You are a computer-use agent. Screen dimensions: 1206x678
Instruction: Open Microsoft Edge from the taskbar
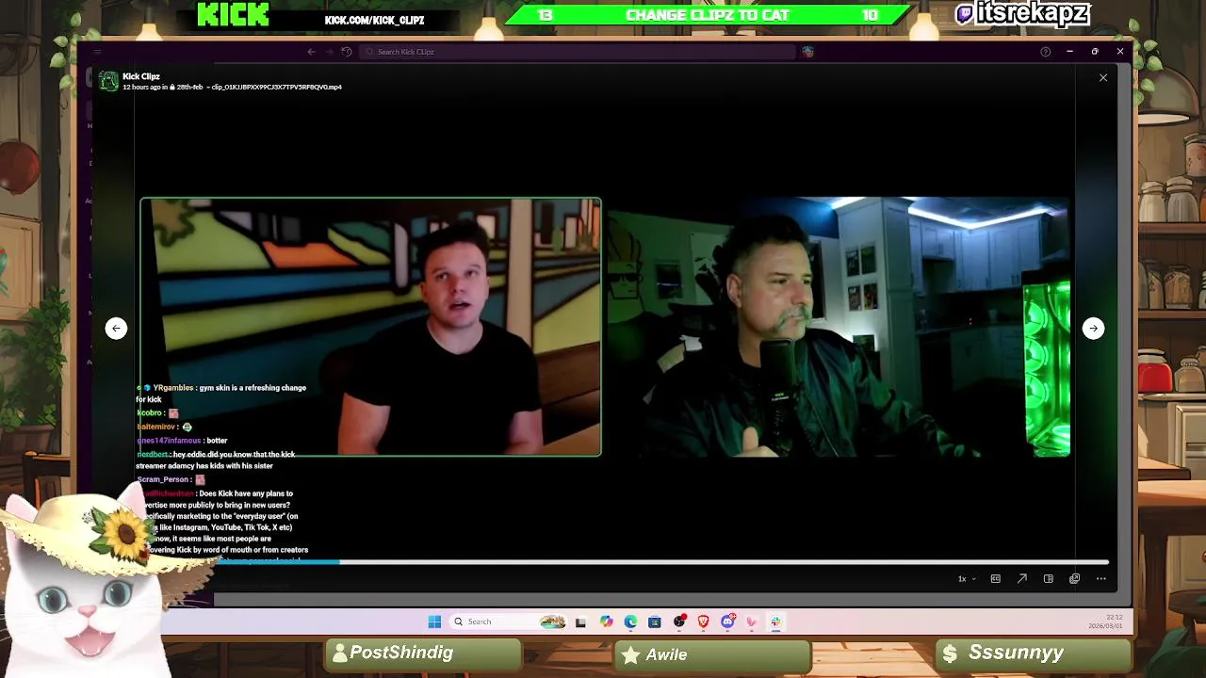(630, 621)
